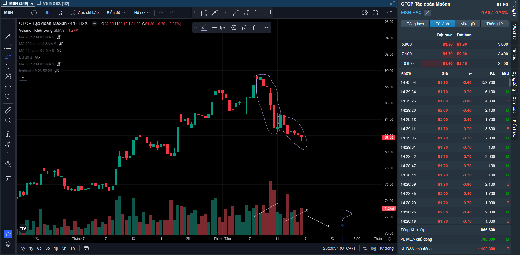Expand the Biểu đồ dropdown
This screenshot has height=255, width=520.
[116, 13]
